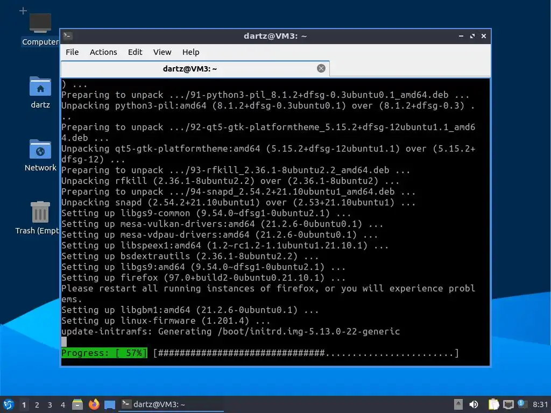Switch to virtual desktop 2

[x=37, y=405]
